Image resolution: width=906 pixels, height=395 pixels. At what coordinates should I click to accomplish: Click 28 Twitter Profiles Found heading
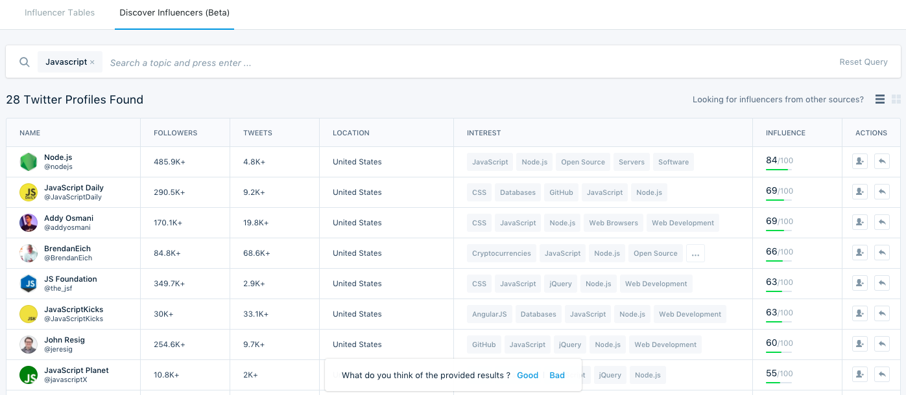(x=75, y=100)
